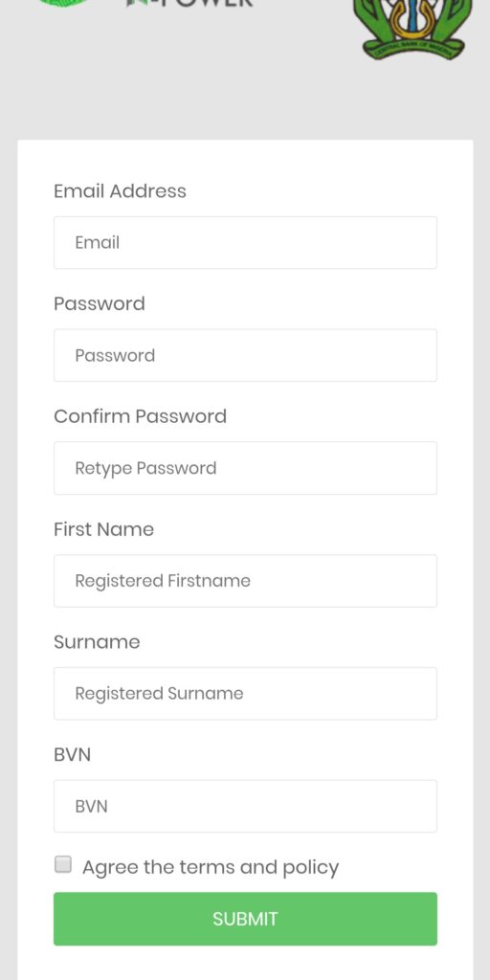This screenshot has width=490, height=980.
Task: Click the 'Agree the terms and policy' text
Action: click(x=211, y=867)
